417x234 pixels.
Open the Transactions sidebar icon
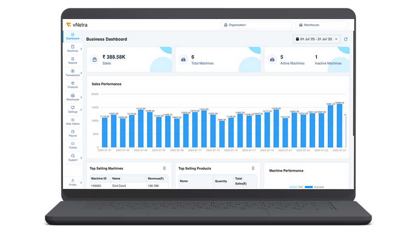(73, 71)
